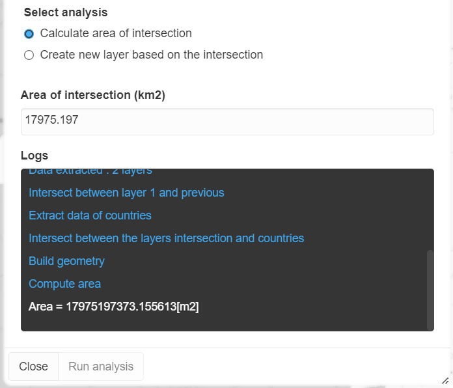Click 'Intersect between layer 1 and previous' log

pyautogui.click(x=126, y=193)
